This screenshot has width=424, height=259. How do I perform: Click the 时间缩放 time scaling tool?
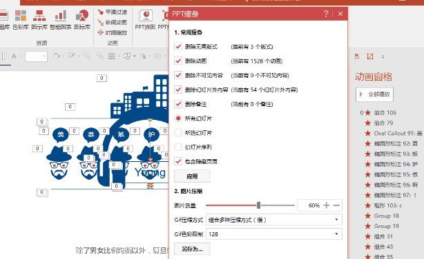(113, 32)
